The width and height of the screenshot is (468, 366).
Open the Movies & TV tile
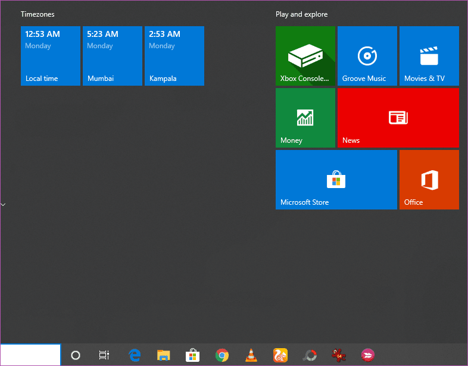click(x=429, y=56)
